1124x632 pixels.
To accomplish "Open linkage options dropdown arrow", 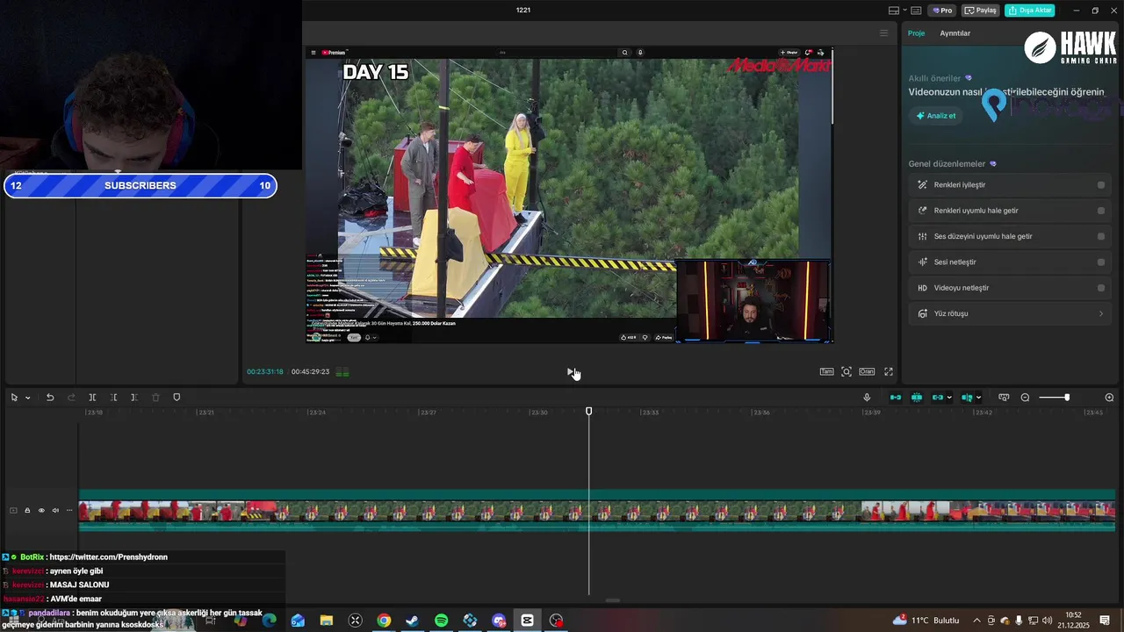I will pyautogui.click(x=950, y=398).
